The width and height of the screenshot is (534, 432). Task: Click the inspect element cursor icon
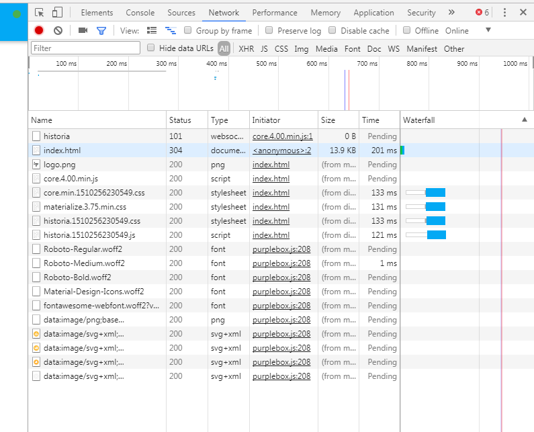pos(40,12)
